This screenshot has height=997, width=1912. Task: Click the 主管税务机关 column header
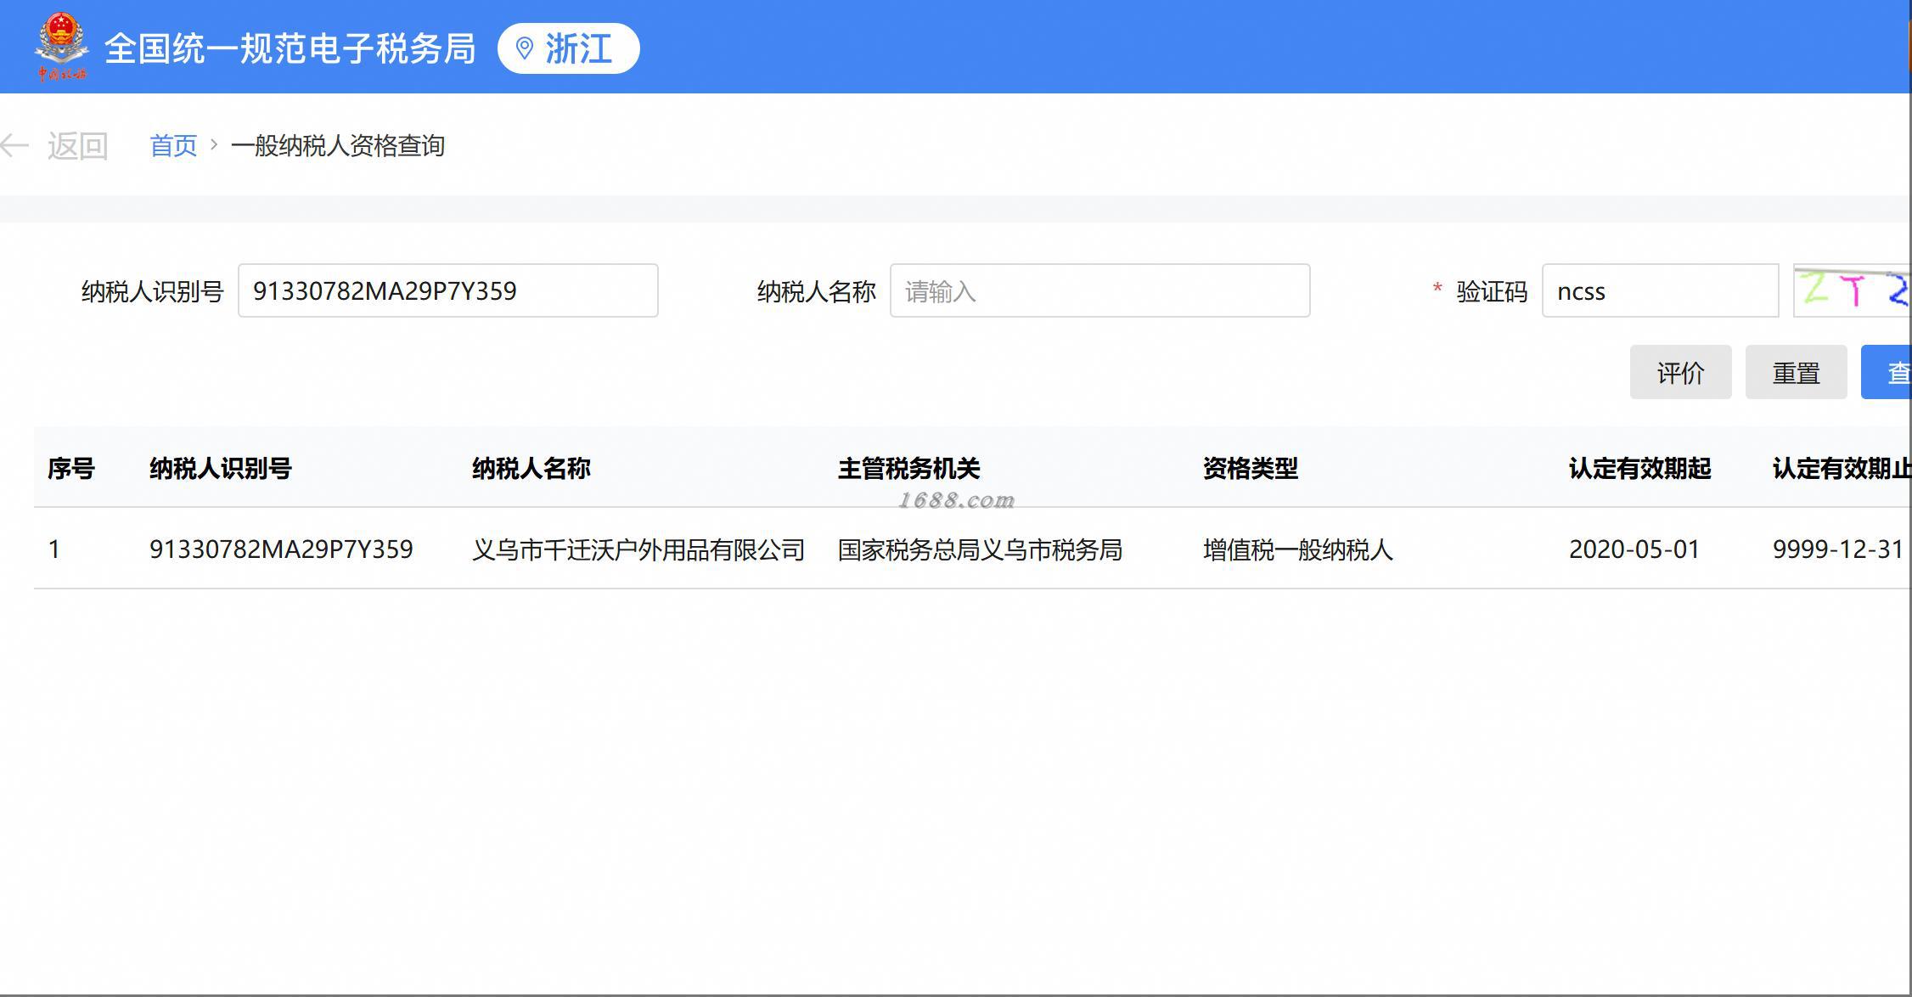coord(908,468)
